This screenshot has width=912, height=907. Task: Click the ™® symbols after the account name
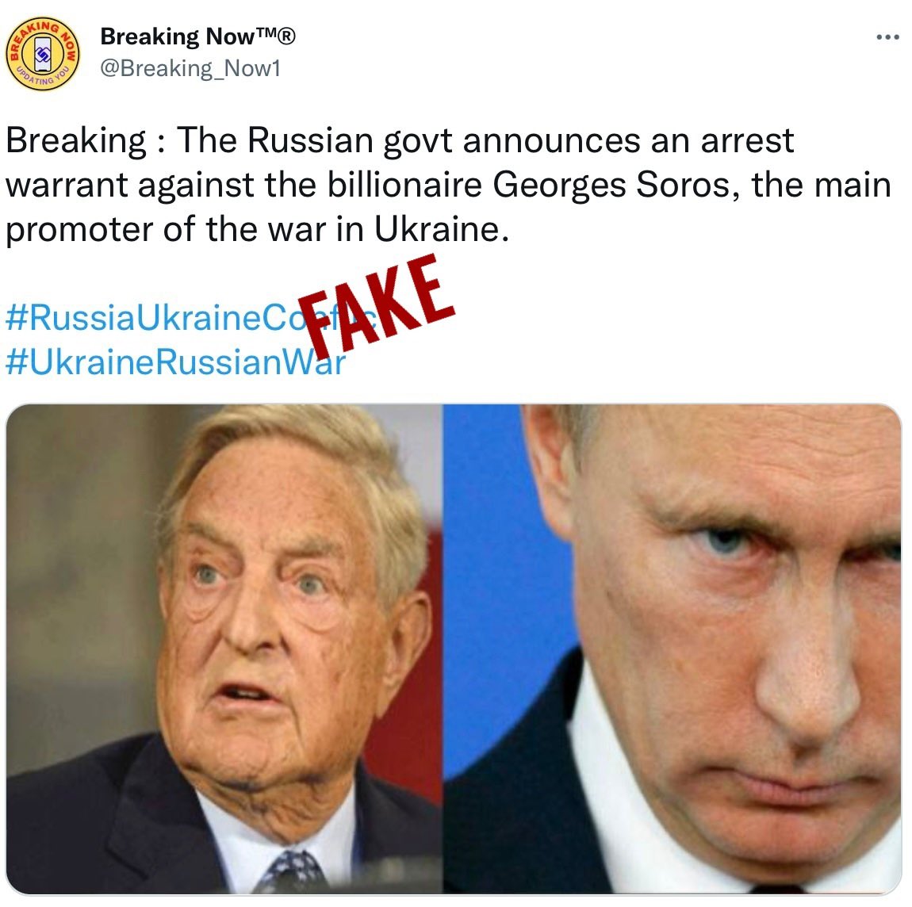click(276, 36)
